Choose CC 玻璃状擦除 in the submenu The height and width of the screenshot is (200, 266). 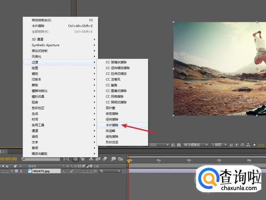coord(116,62)
